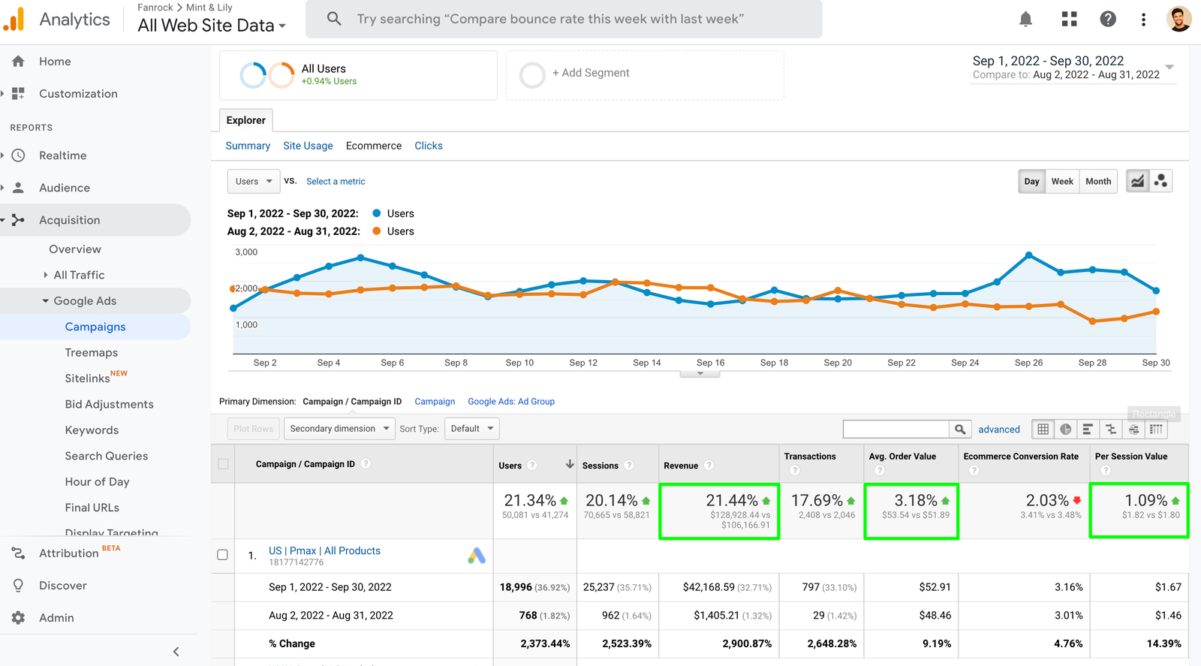Screen dimensions: 1201x666
Task: Click the Analytics search bar
Action: (x=563, y=19)
